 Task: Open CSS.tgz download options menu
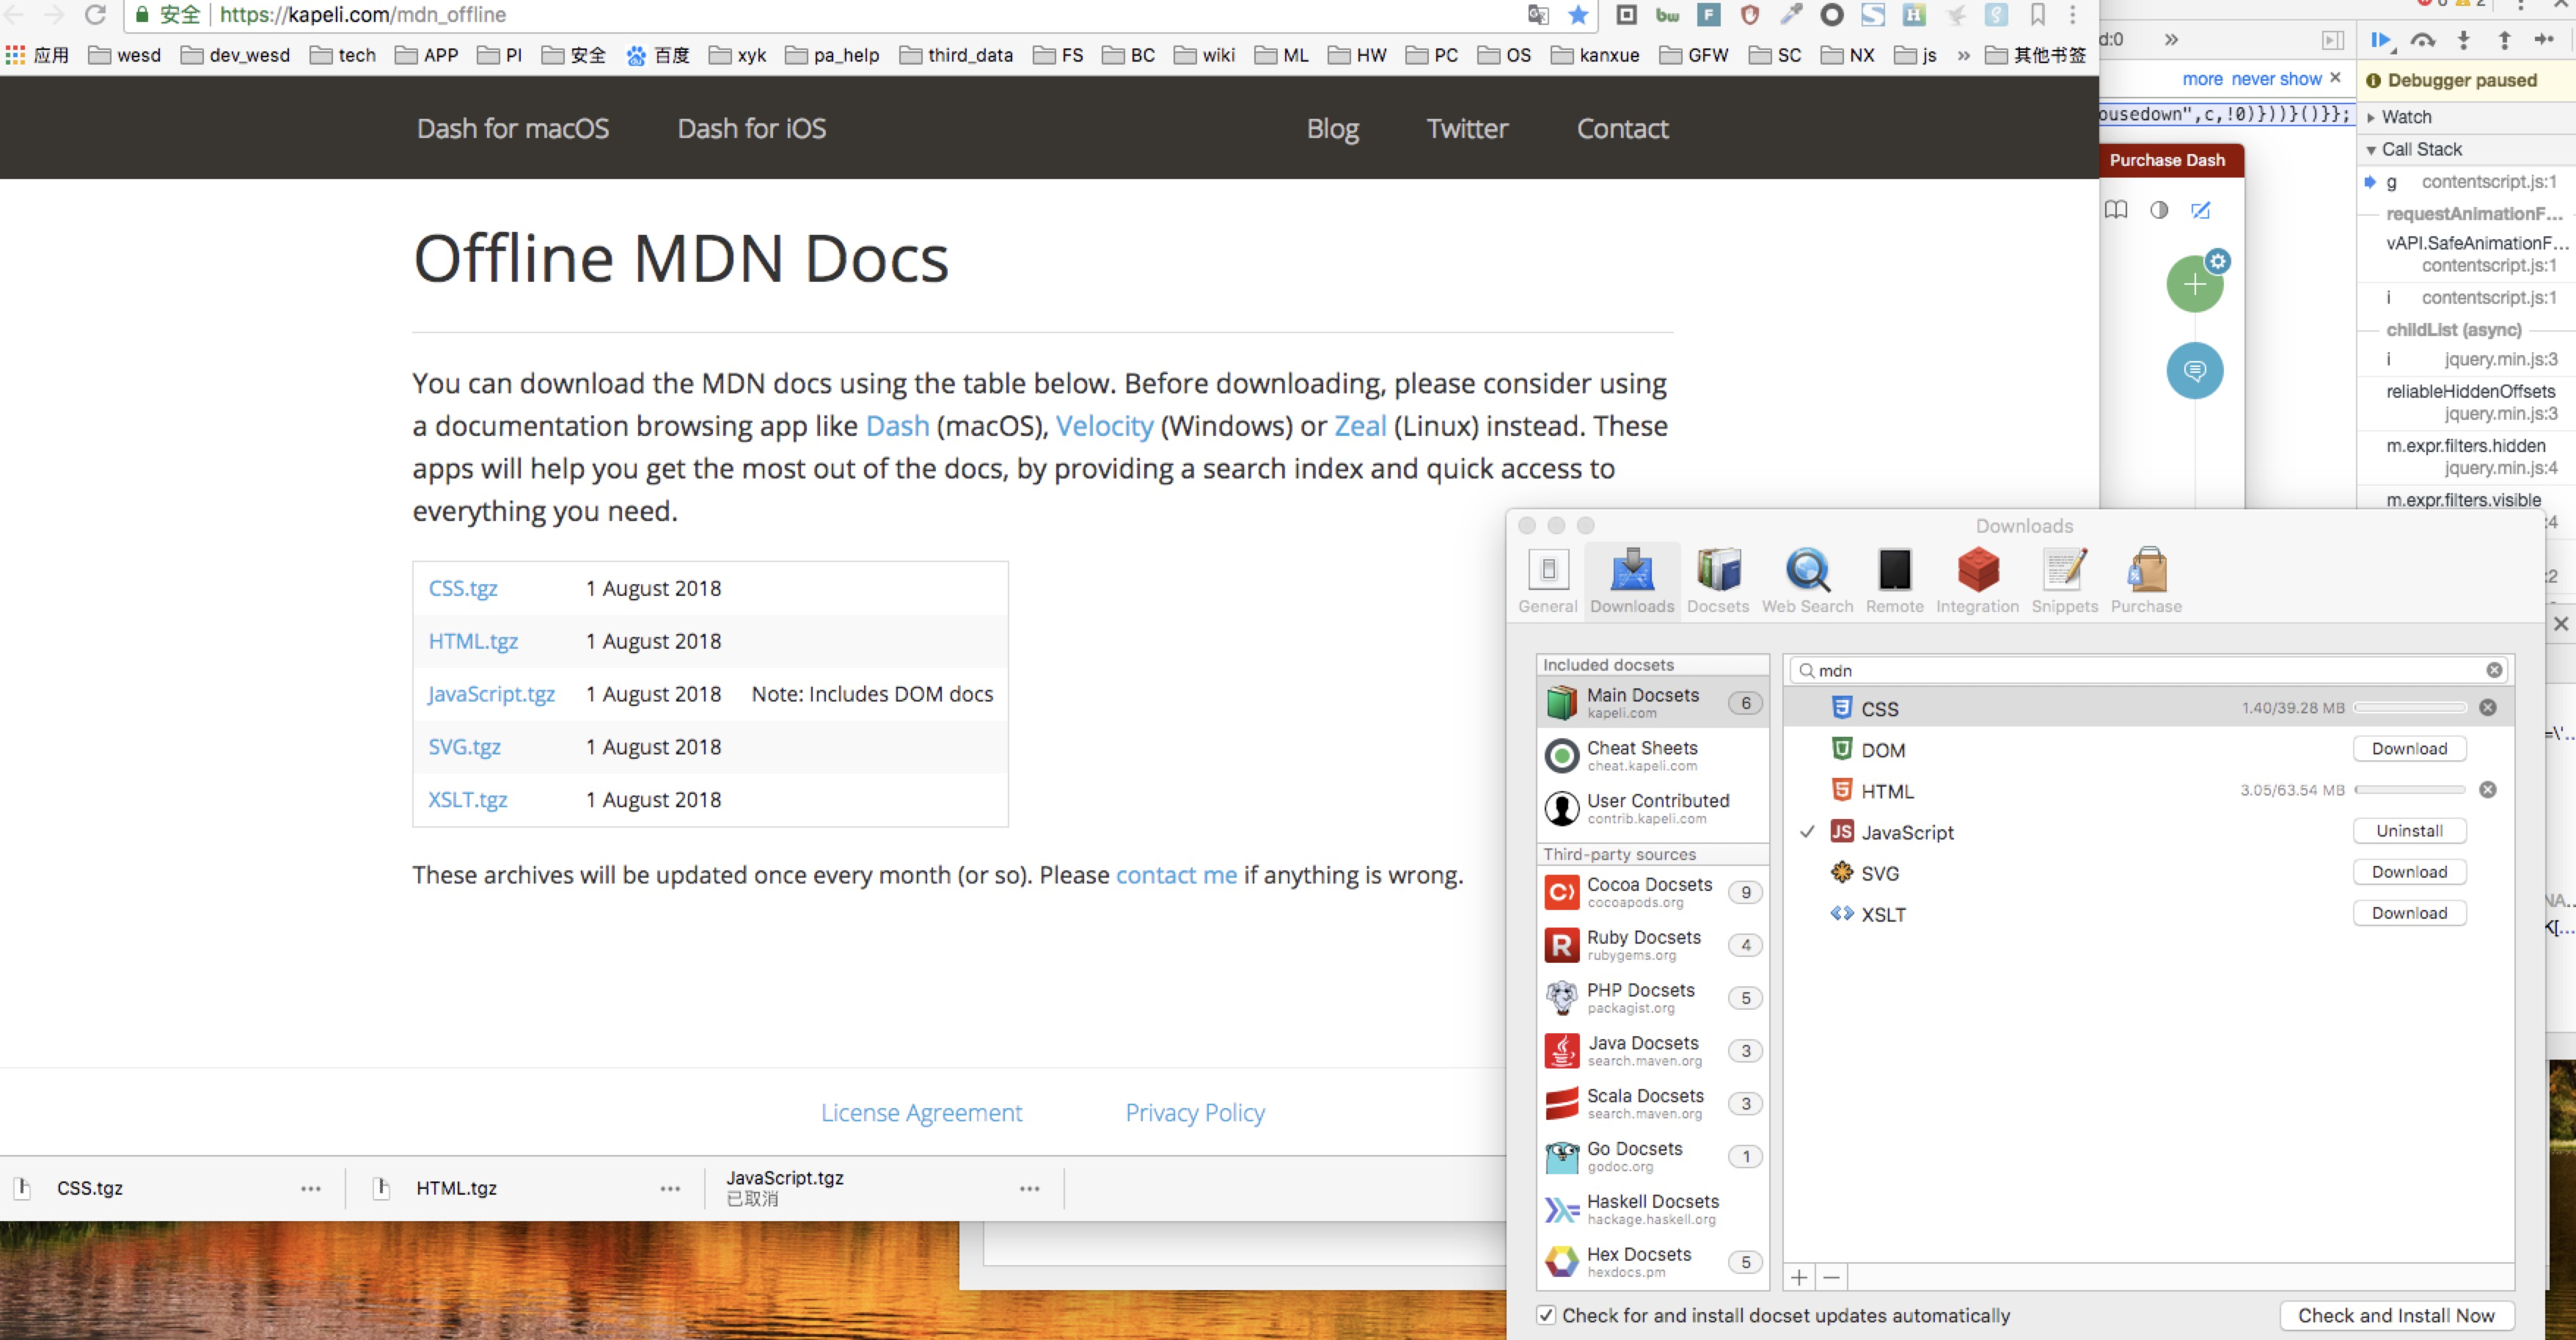tap(311, 1188)
